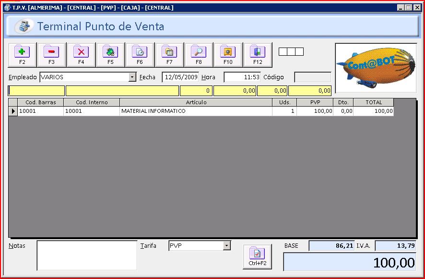Screen dimensions: 425x279
Task: Click the Empleado label
Action: point(23,77)
